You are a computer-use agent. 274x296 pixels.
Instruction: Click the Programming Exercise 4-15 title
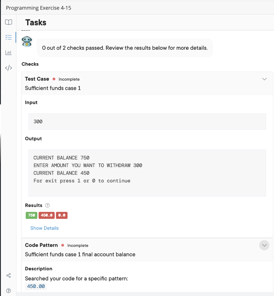coord(39,8)
